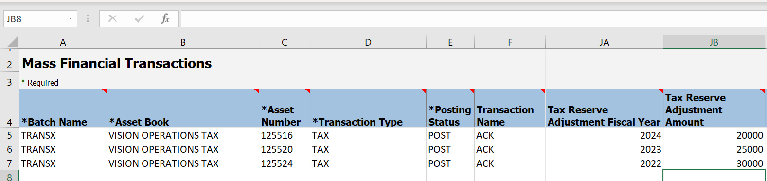Click ACK transaction name in row 7

click(510, 163)
